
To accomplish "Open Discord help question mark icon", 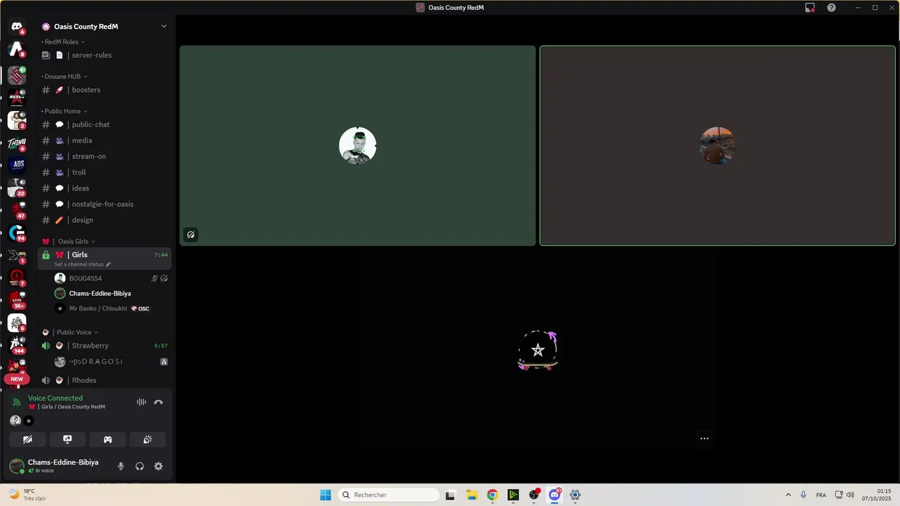I will (831, 8).
